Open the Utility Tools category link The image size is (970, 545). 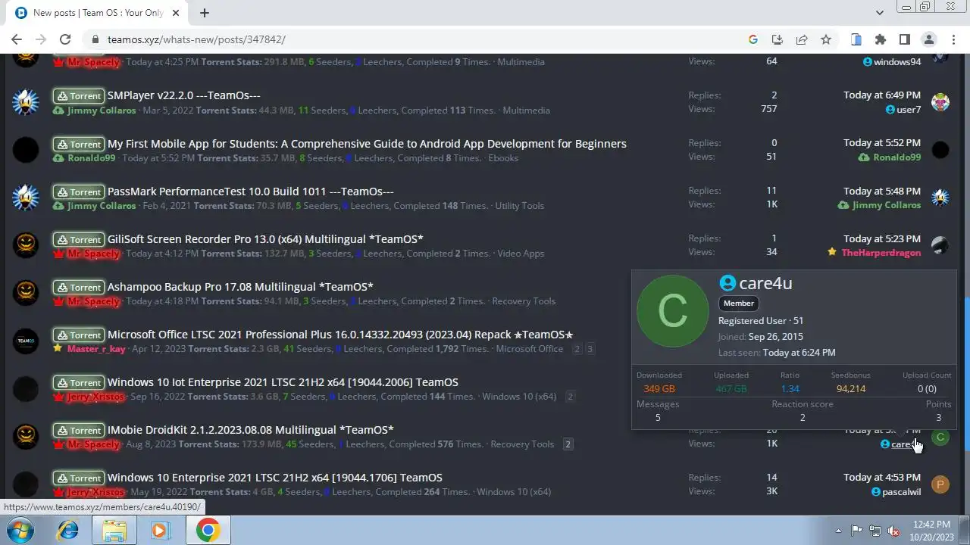coord(520,206)
